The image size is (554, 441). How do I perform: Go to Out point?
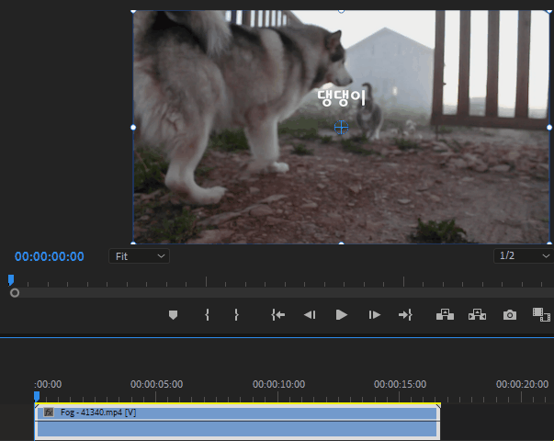click(405, 314)
